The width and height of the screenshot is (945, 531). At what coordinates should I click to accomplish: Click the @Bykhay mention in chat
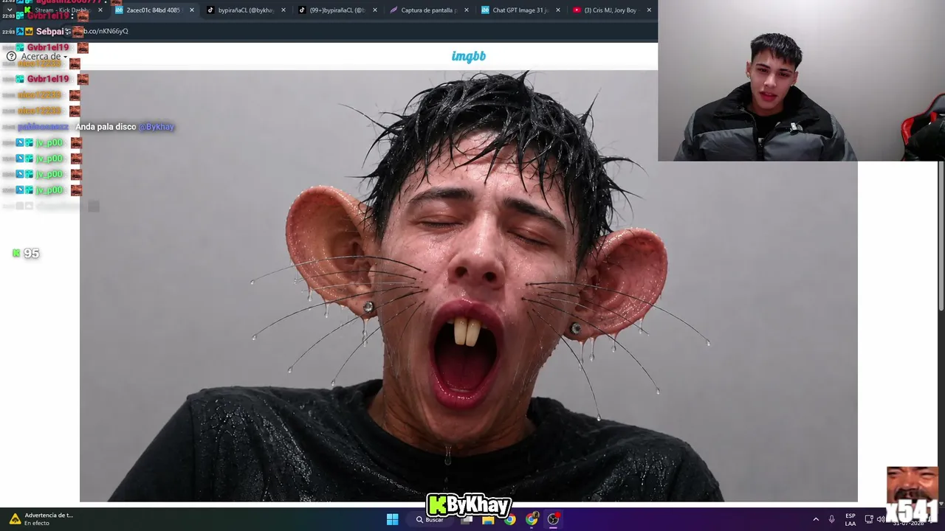click(x=157, y=127)
